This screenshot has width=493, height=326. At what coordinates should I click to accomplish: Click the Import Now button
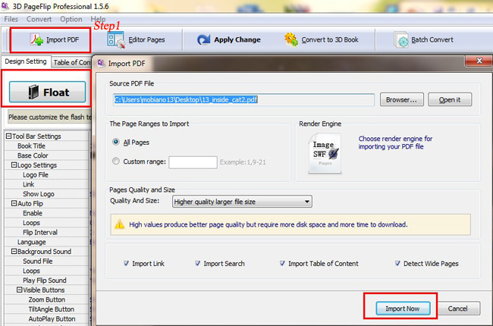(x=403, y=309)
